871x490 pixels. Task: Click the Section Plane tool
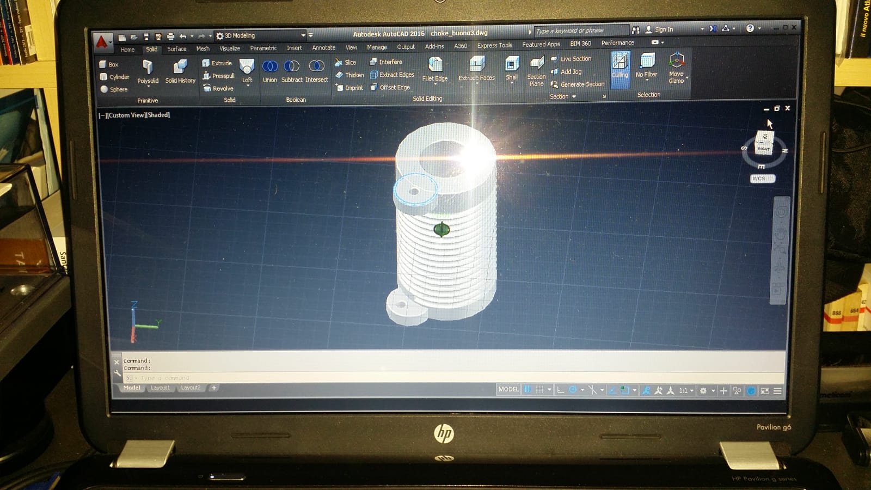(536, 71)
